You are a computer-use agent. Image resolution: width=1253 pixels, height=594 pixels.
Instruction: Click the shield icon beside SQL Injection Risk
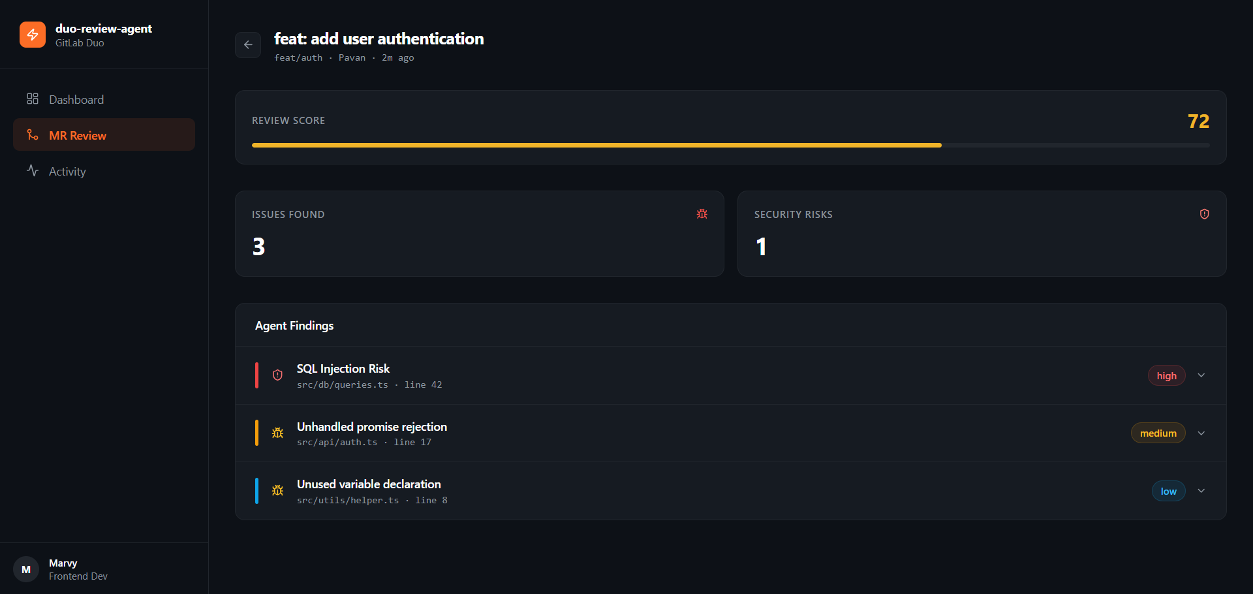pos(277,375)
